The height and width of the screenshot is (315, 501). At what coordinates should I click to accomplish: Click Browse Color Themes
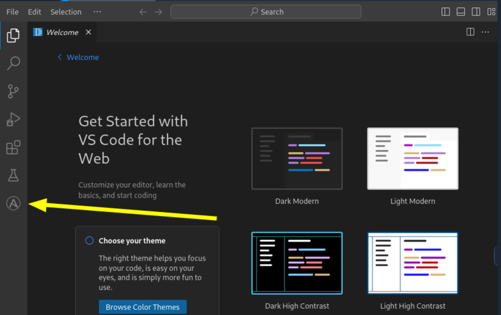143,307
